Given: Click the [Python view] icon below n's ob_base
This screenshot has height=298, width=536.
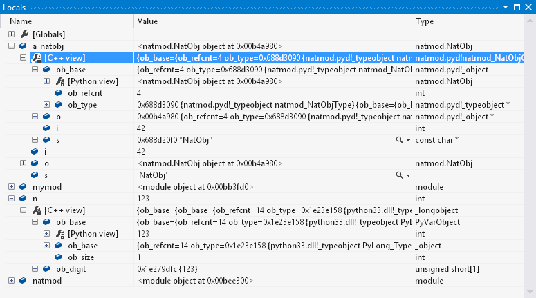Looking at the screenshot, I should [59, 234].
